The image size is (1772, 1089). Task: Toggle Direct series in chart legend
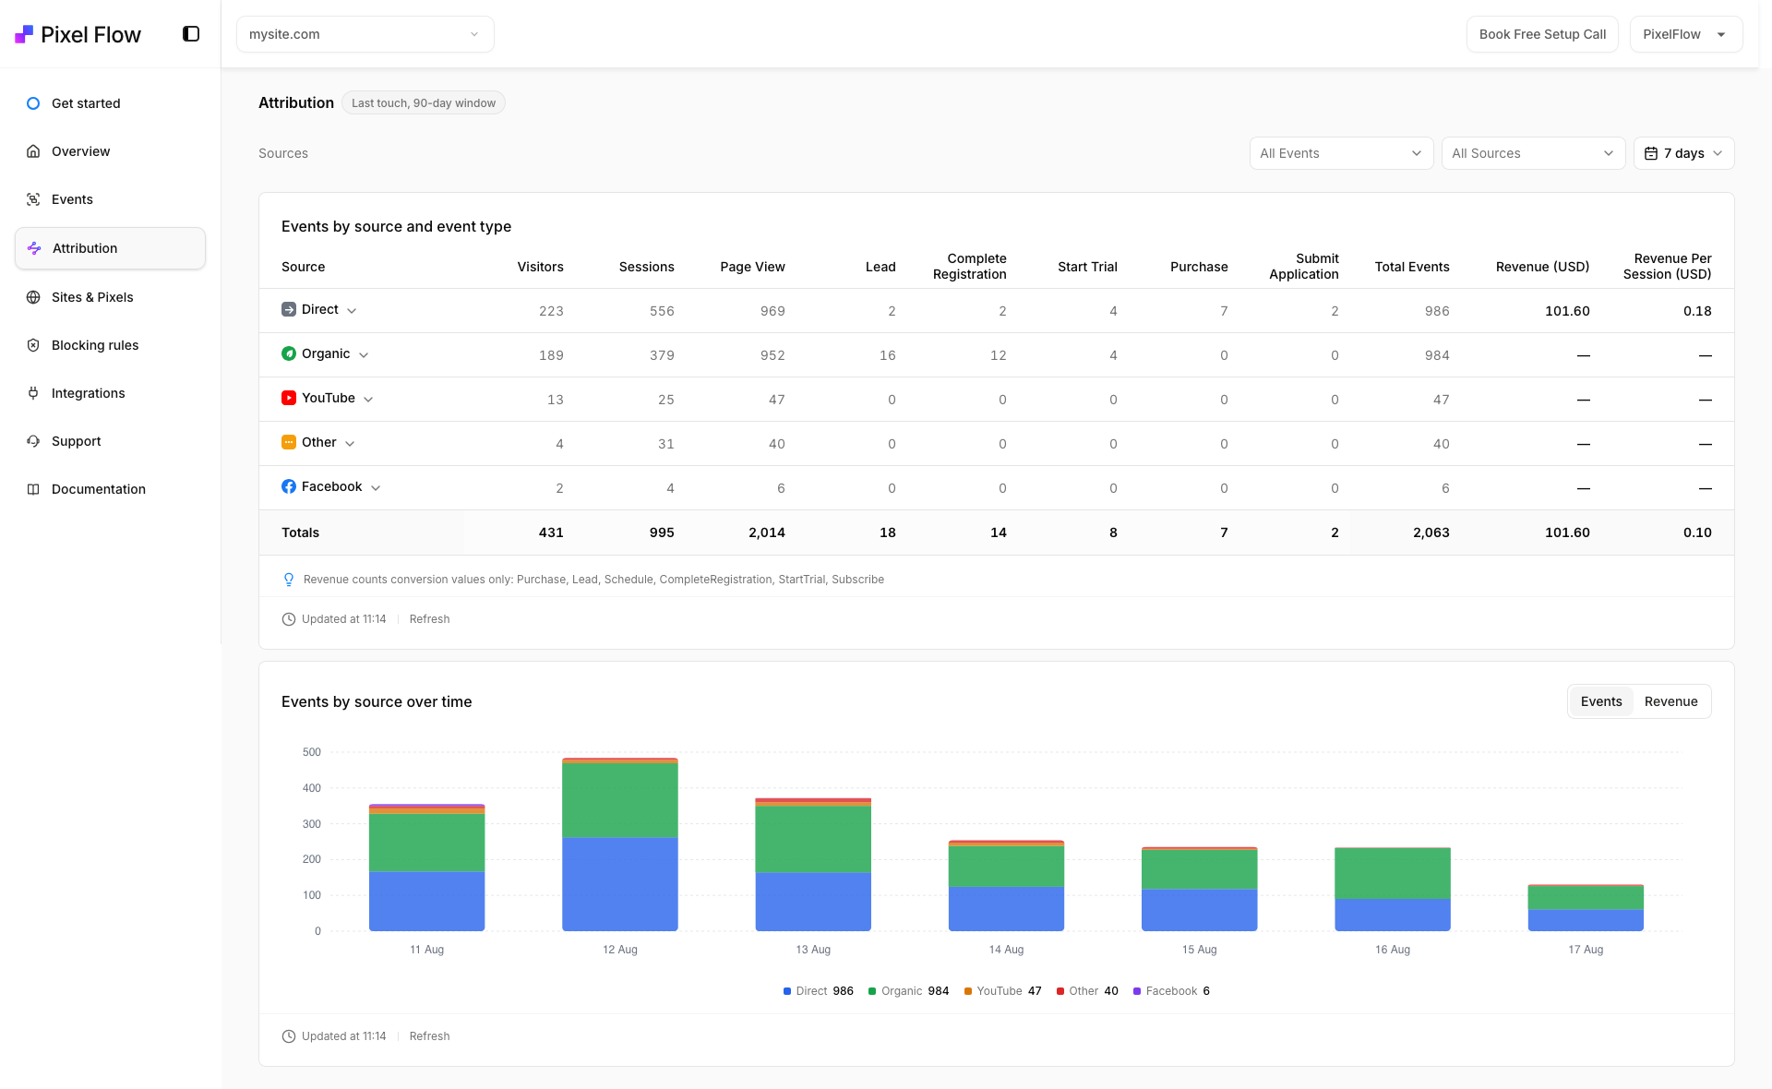tap(819, 991)
